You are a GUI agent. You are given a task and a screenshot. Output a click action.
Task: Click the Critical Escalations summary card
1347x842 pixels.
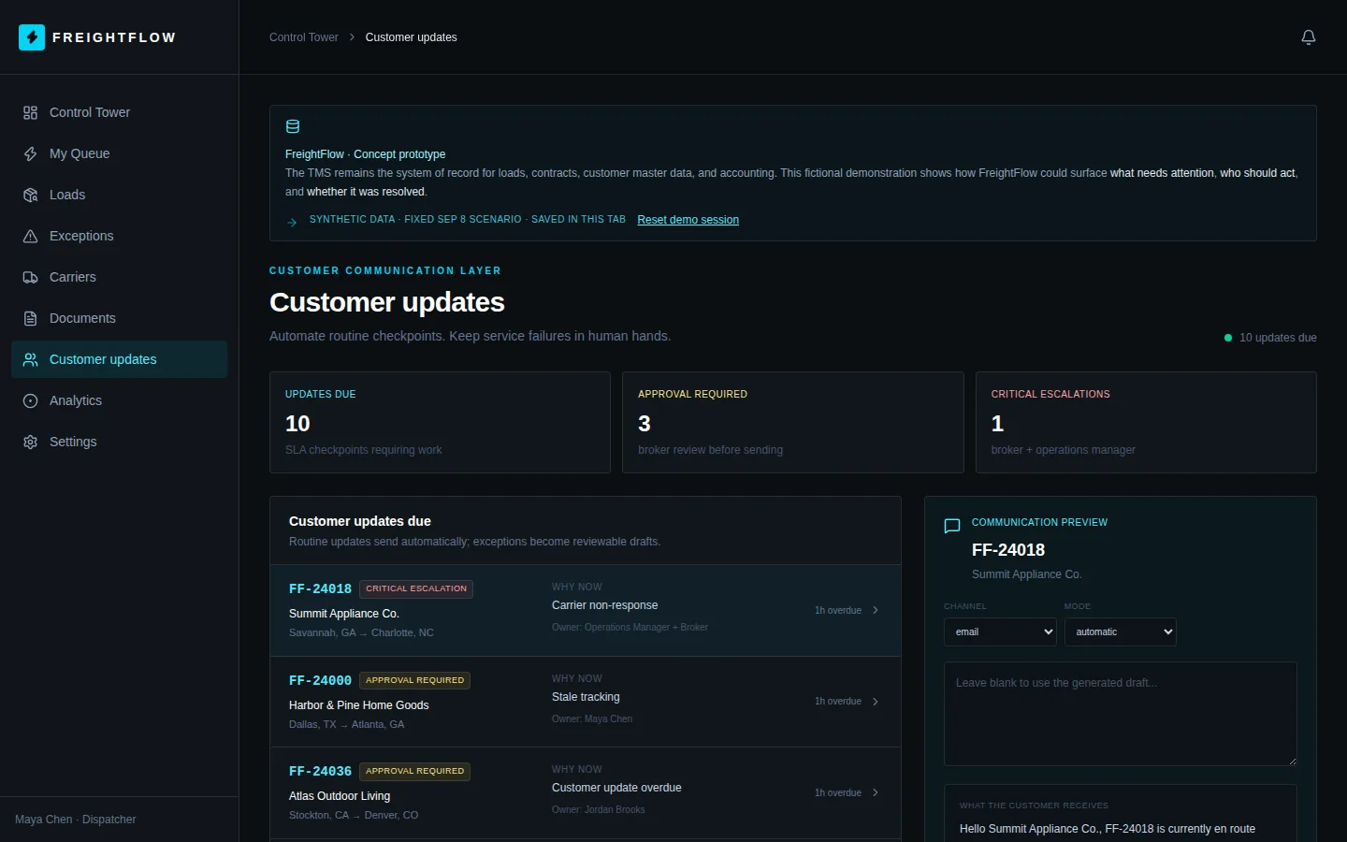tap(1146, 422)
